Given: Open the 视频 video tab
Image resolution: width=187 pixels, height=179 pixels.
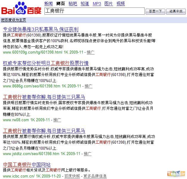Looking at the screenshot, I should click(x=120, y=4).
